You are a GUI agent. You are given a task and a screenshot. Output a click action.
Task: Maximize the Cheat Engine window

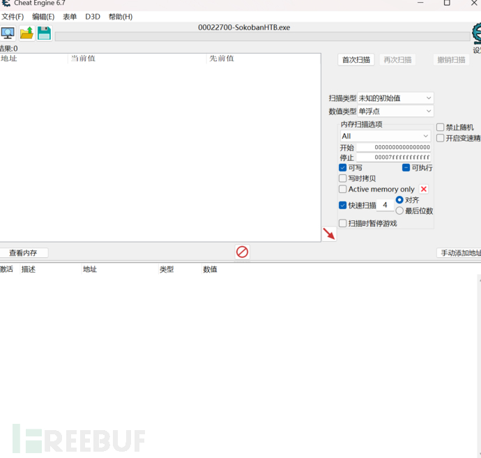click(x=447, y=3)
